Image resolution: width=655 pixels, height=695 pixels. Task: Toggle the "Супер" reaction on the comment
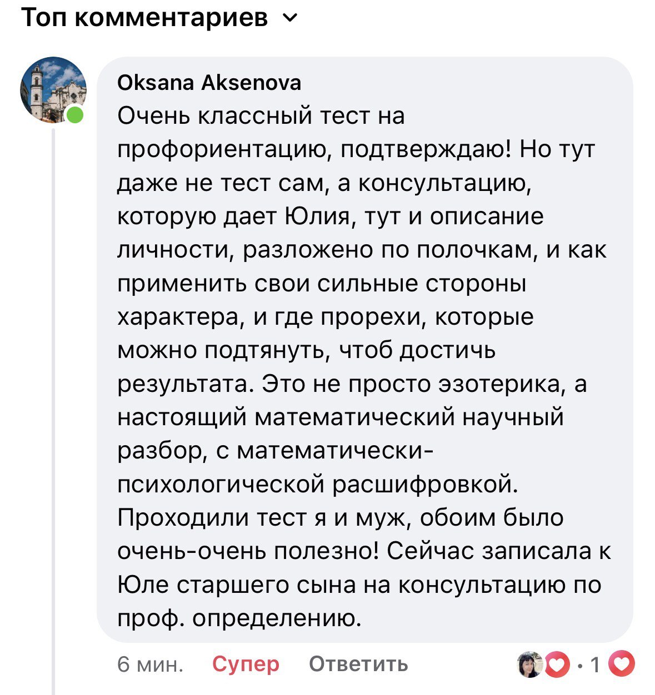pos(246,664)
